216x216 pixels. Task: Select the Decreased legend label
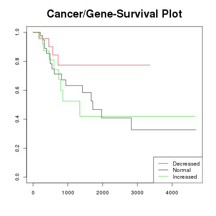click(x=186, y=164)
